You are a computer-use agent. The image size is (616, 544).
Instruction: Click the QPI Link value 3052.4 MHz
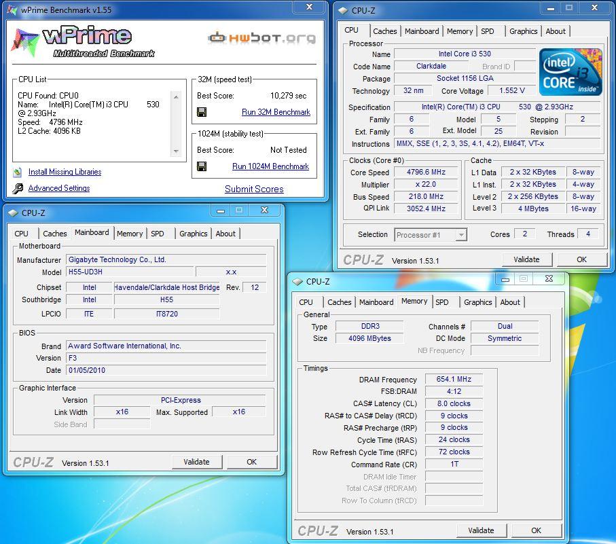[x=427, y=208]
